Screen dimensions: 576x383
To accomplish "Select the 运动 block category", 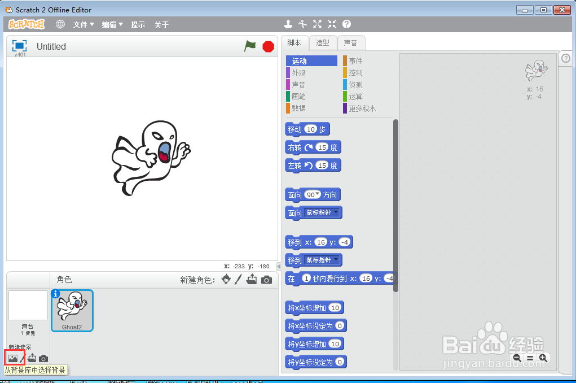I will tap(311, 60).
